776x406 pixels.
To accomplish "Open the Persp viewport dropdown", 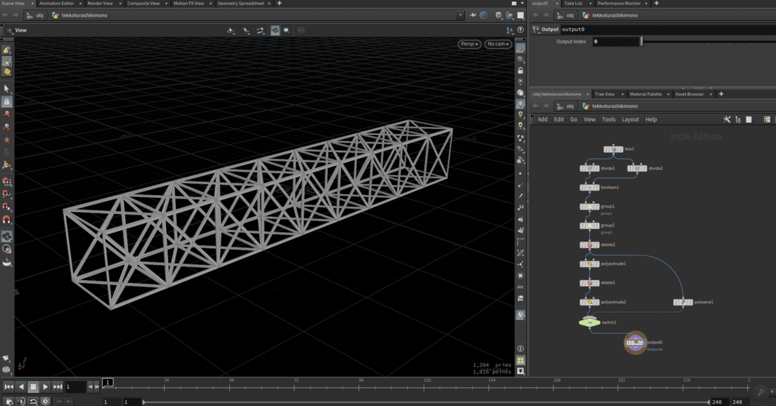I will pos(470,44).
